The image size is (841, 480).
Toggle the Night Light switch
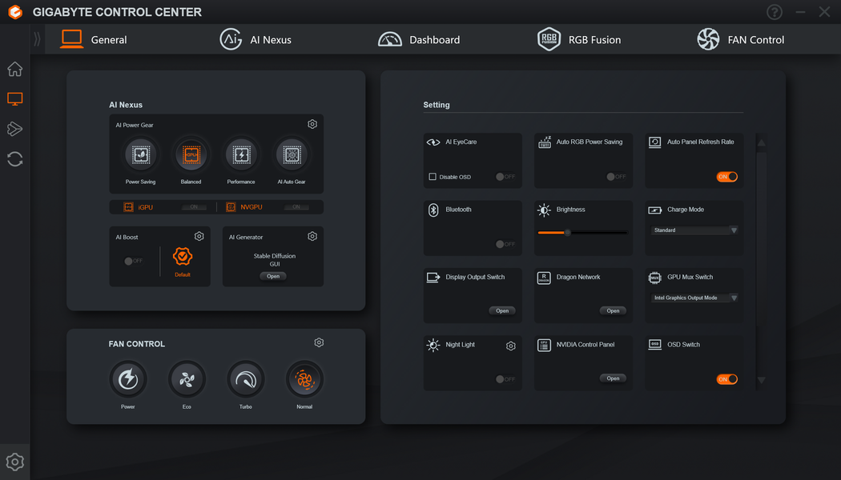click(x=505, y=379)
